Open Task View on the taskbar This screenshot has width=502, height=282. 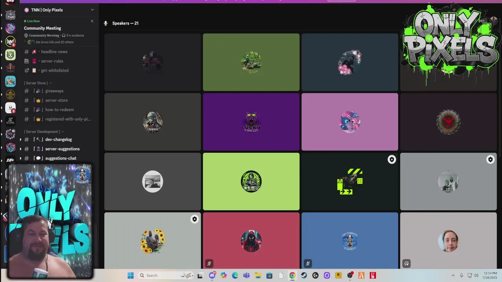tap(200, 275)
